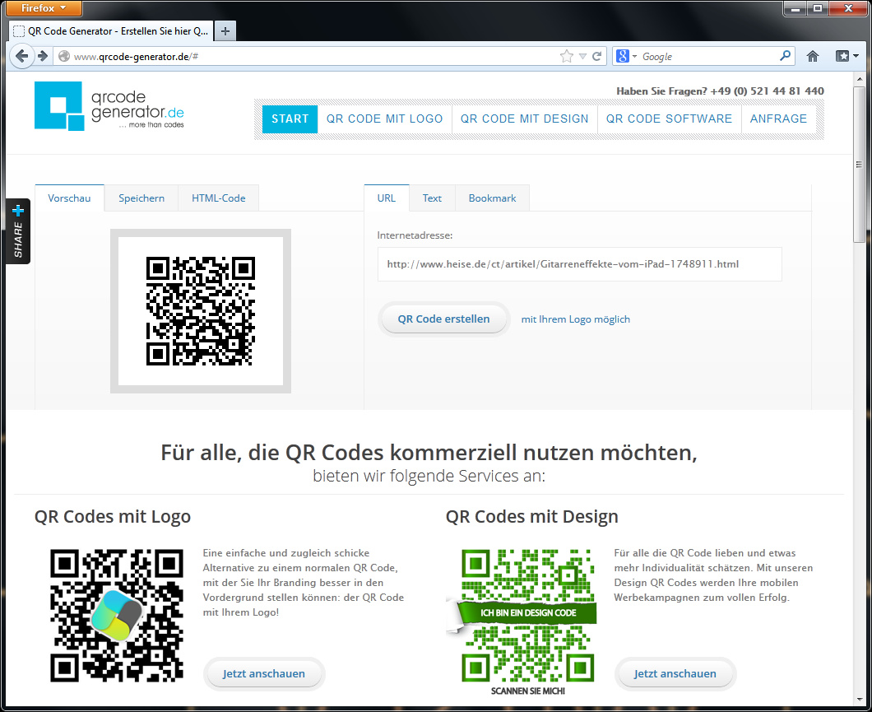Screen dimensions: 872x712
Task: Click the qrcode generator.de logo
Action: coord(109,105)
